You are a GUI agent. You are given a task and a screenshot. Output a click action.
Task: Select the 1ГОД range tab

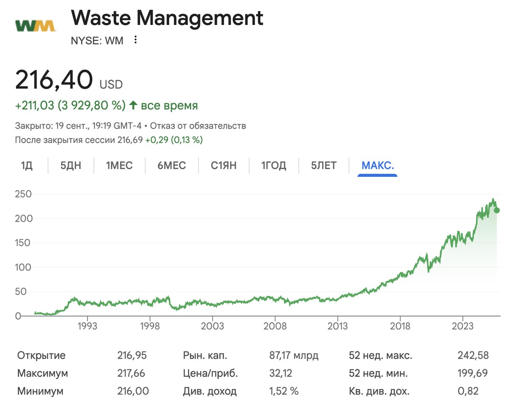coord(273,166)
